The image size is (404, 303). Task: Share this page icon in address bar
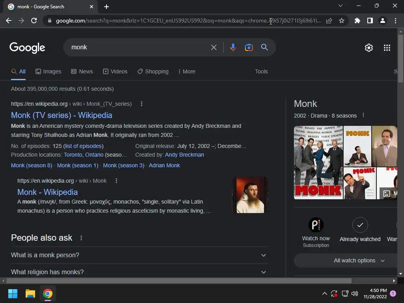pos(329,21)
